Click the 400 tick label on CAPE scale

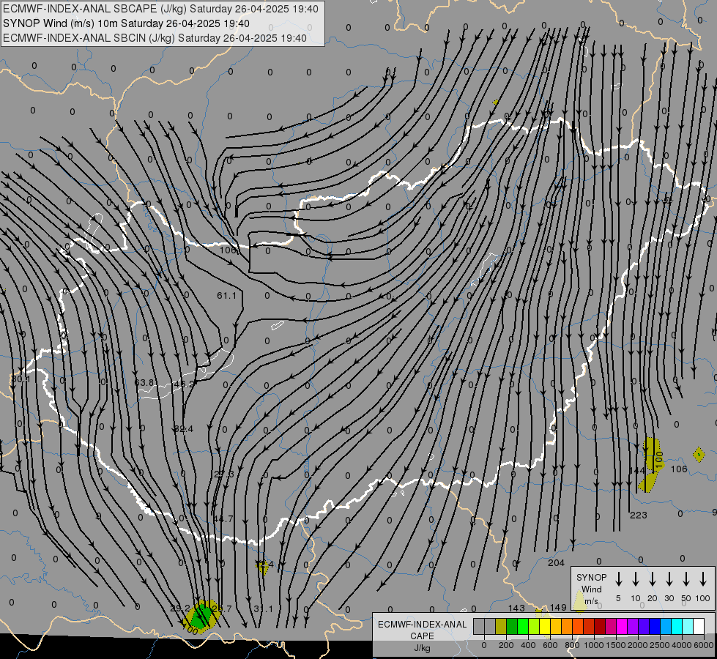(x=528, y=645)
